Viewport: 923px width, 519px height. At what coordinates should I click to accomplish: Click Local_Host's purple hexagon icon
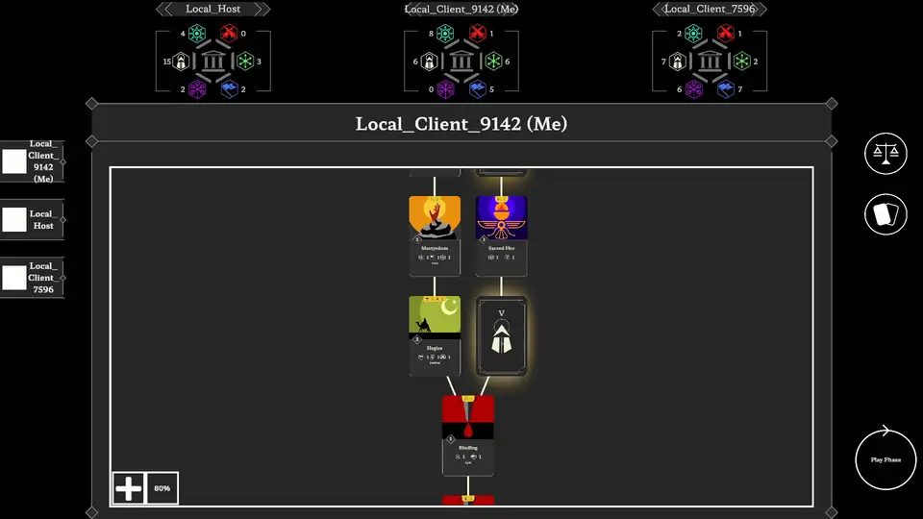coord(197,89)
